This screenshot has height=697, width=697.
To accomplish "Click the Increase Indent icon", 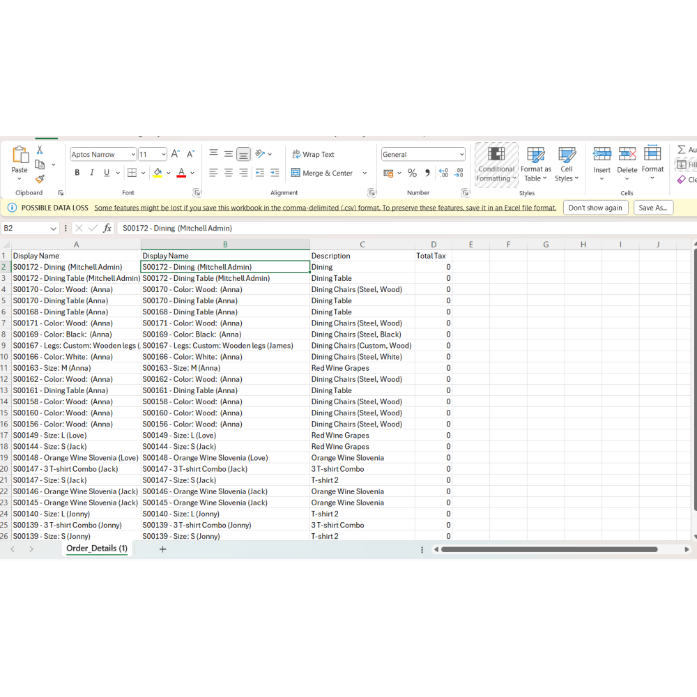I will 275,173.
